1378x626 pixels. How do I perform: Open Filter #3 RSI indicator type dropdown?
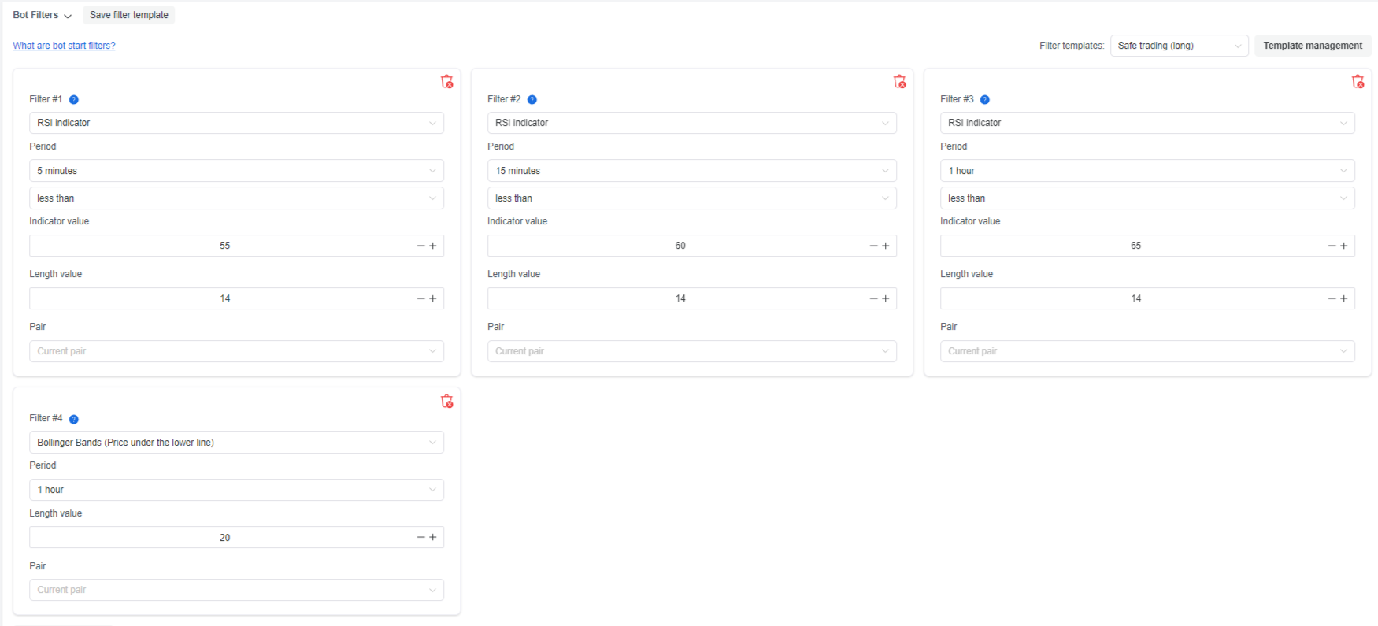[x=1147, y=123]
